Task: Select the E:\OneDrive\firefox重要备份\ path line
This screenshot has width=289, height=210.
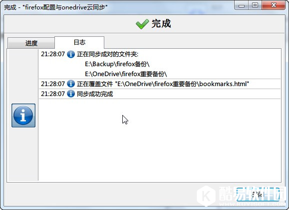Action: pos(126,74)
